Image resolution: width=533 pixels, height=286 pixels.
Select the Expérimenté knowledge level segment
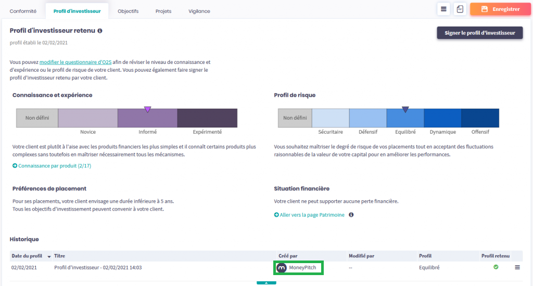(x=207, y=118)
